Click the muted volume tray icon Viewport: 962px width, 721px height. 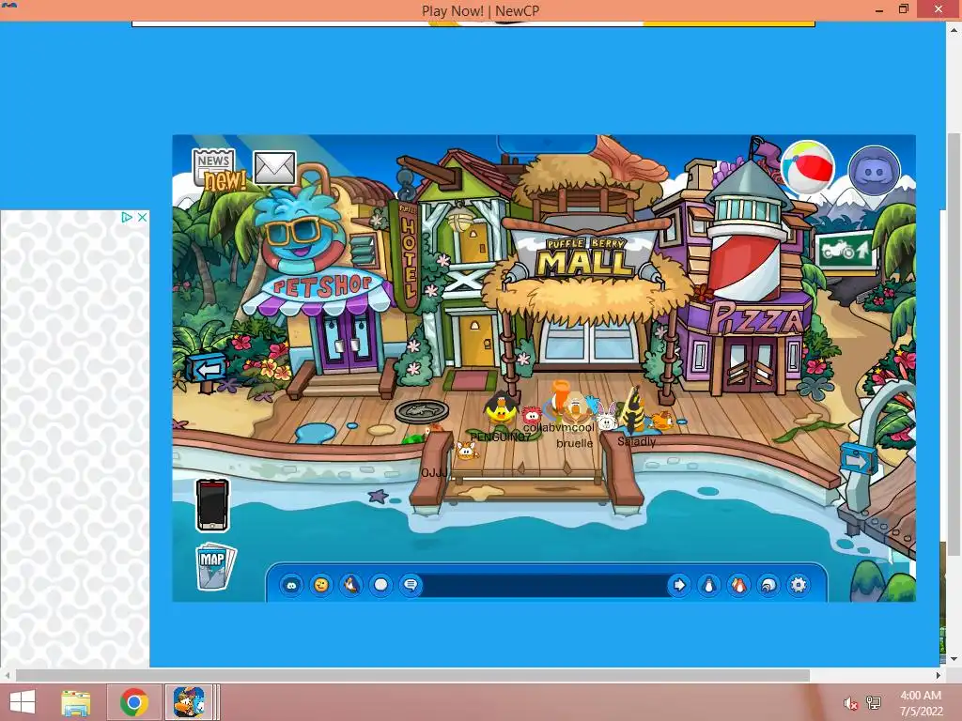(x=850, y=703)
